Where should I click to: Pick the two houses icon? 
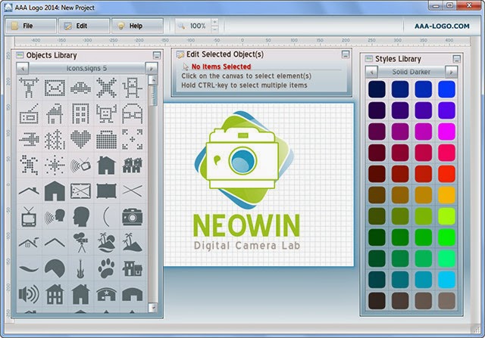[133, 166]
